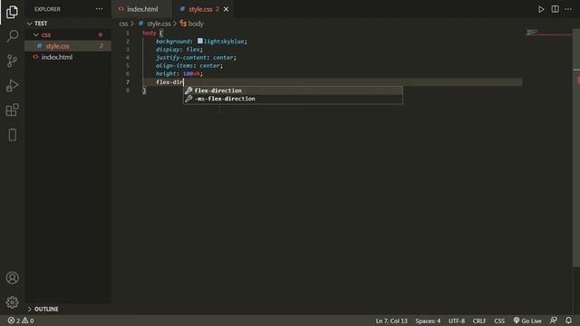The width and height of the screenshot is (580, 326).
Task: Click the 'justify-content: center;' code line
Action: tap(196, 57)
